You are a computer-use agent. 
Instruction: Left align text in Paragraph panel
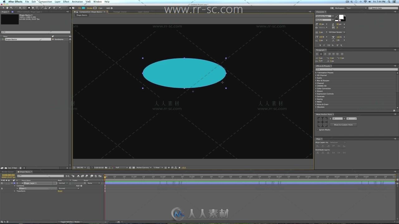point(317,54)
